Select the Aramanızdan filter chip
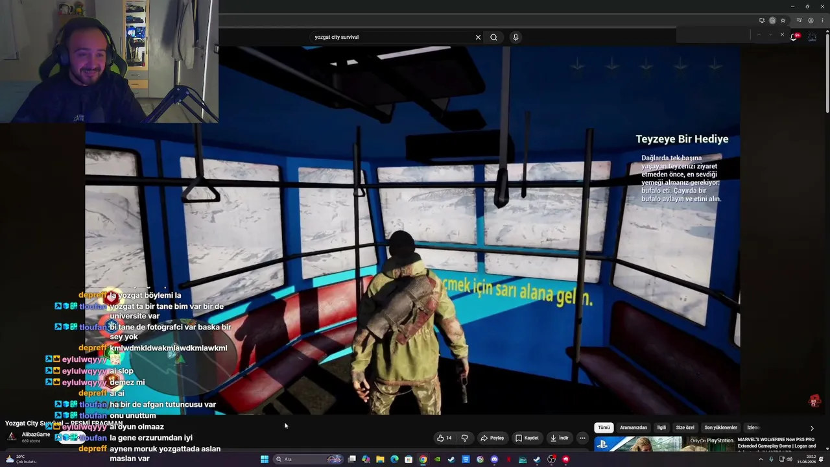Image resolution: width=830 pixels, height=467 pixels. (634, 427)
